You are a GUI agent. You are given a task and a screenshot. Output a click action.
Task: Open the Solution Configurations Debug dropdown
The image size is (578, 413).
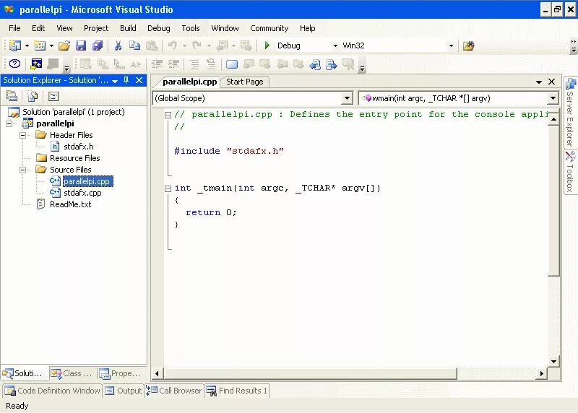pos(335,45)
